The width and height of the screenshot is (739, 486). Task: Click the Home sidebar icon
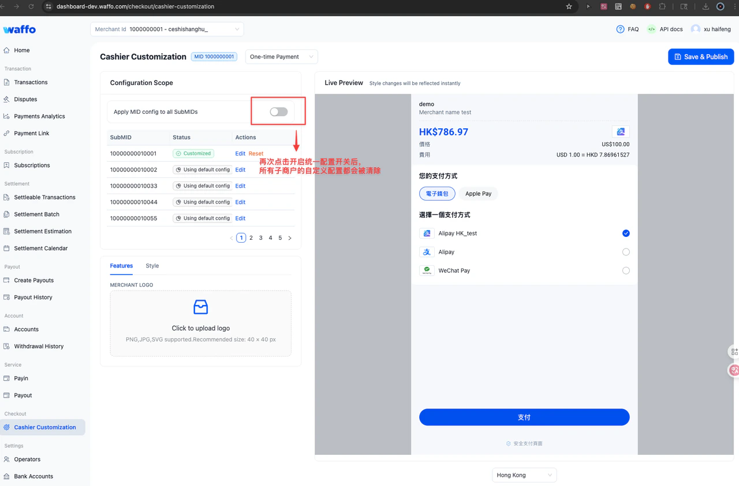(x=6, y=50)
